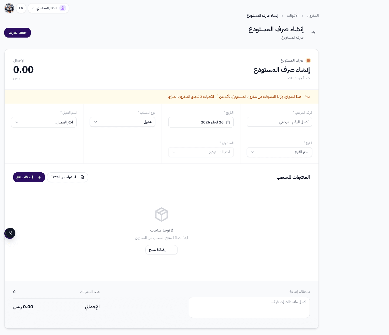The height and width of the screenshot is (335, 389).
Task: Switch language using the EN button
Action: [x=21, y=8]
